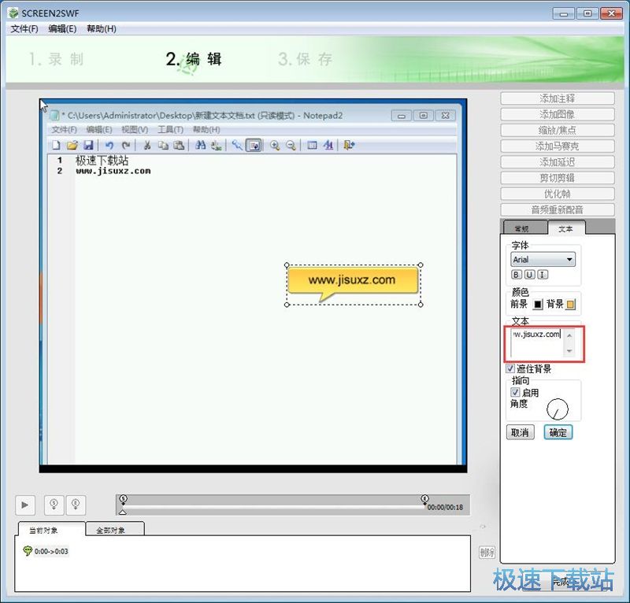Open the 编辑(E) menu in SCREEN2SWF

(62, 29)
